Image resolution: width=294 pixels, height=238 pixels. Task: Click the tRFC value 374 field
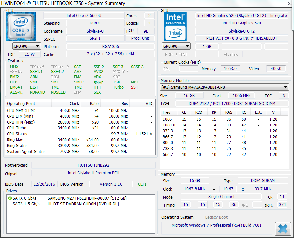coord(282,205)
